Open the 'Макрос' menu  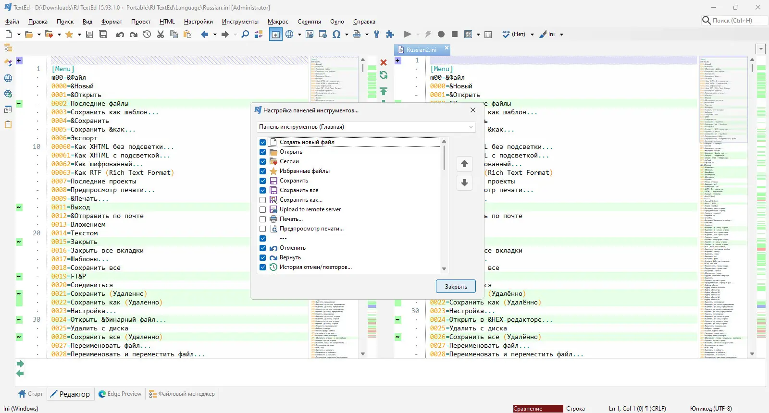[x=278, y=22]
